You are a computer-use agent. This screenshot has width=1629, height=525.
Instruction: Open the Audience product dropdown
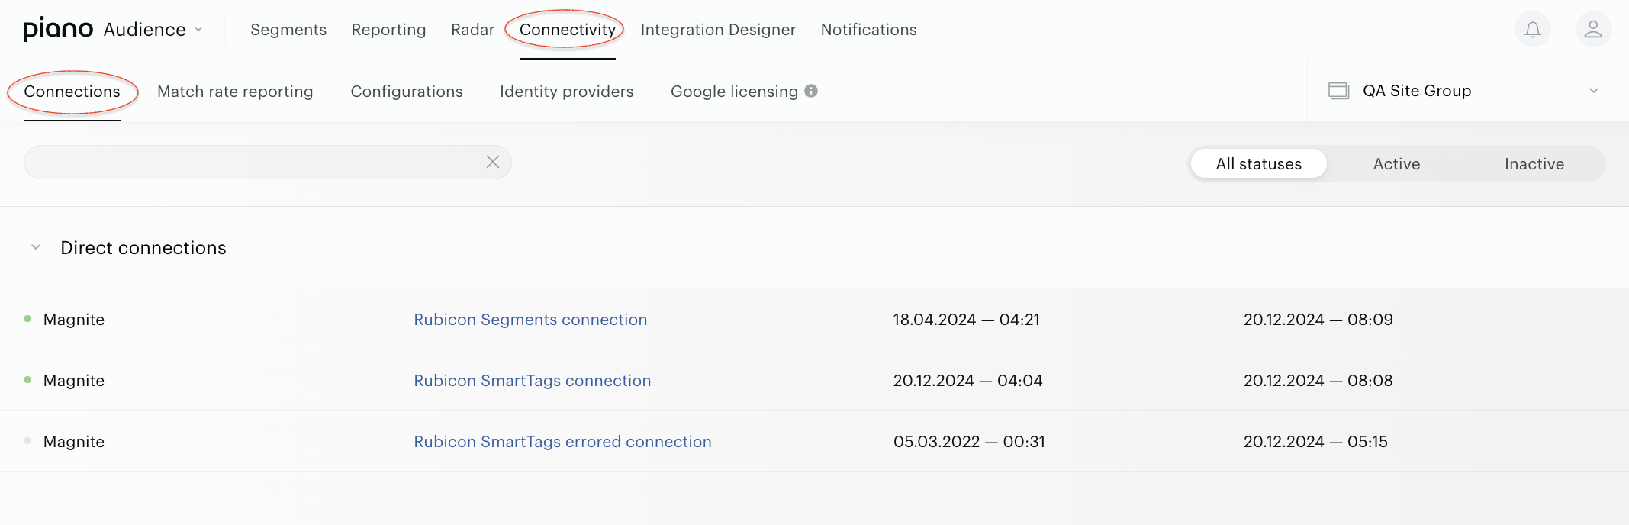pos(153,30)
